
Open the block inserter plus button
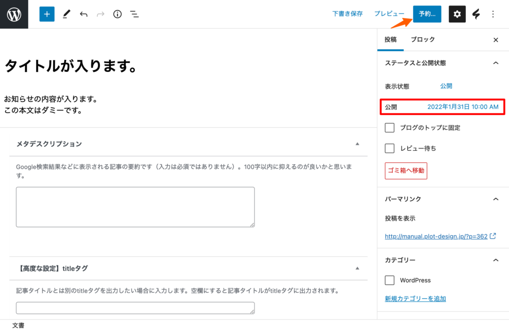(x=47, y=14)
